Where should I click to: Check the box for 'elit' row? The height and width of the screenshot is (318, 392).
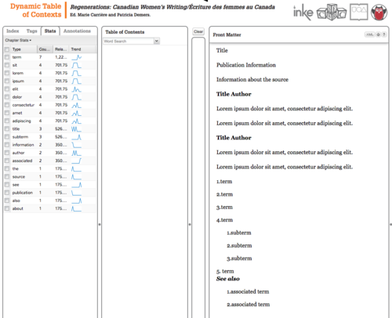pos(7,89)
